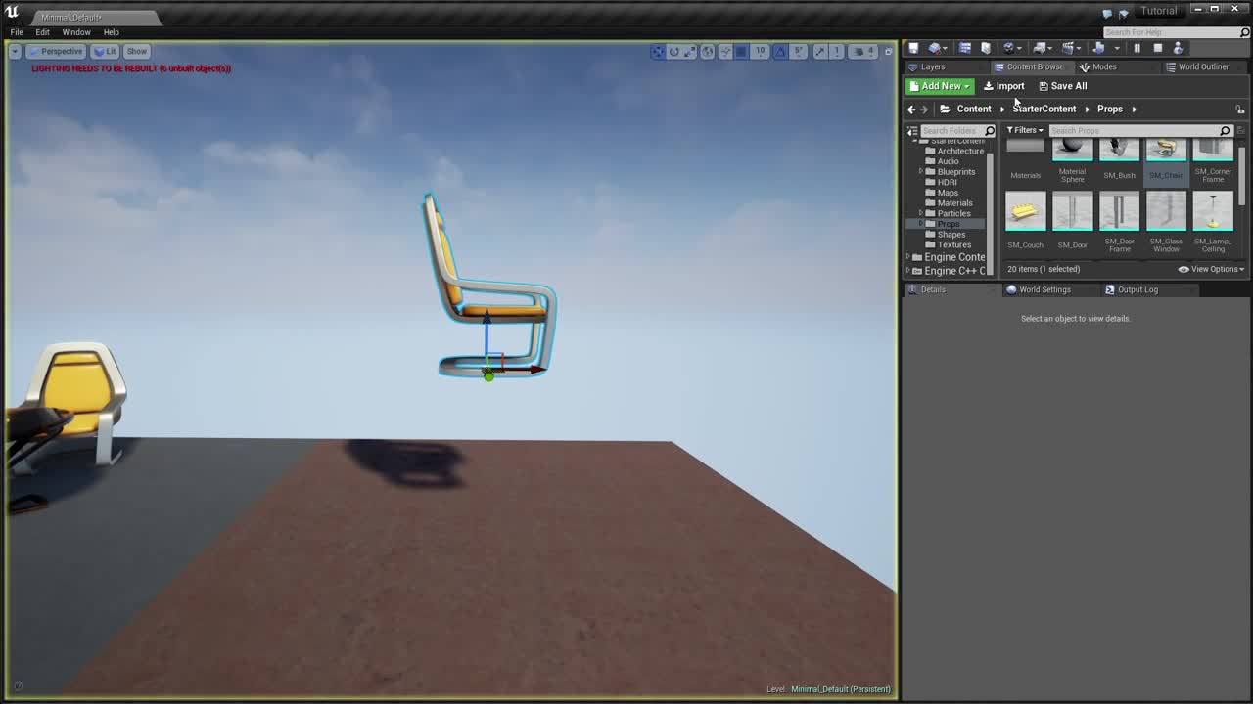Viewport: 1253px width, 704px height.
Task: Select the translate transform tool in viewport toolbar
Action: point(658,51)
